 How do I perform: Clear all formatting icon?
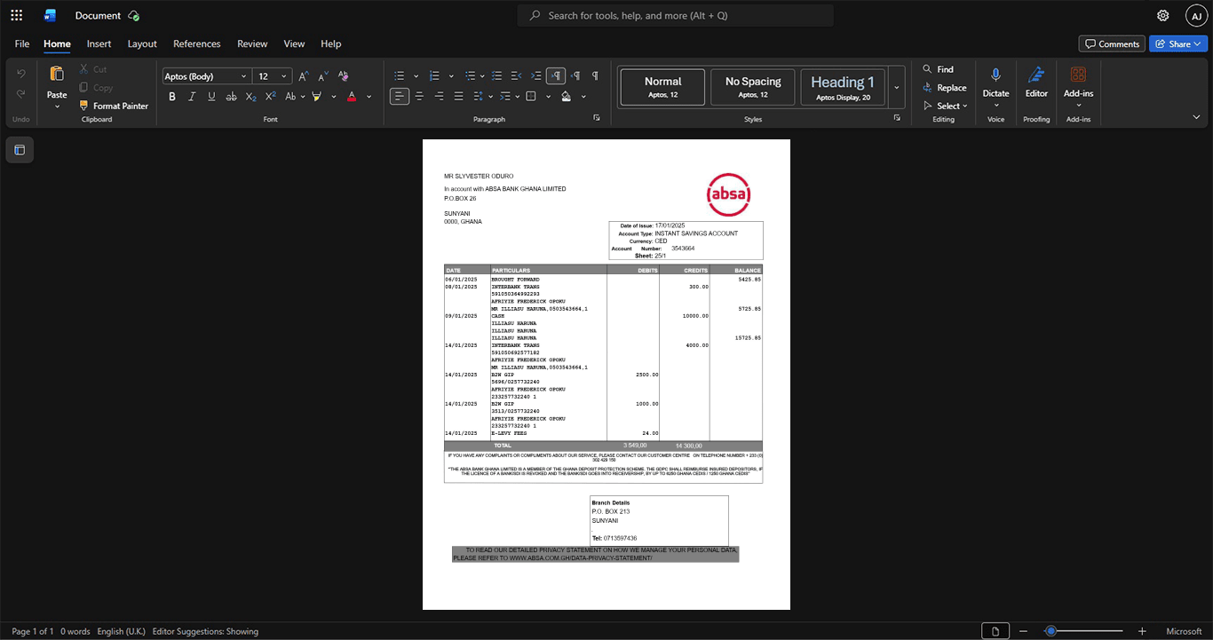[x=344, y=76]
